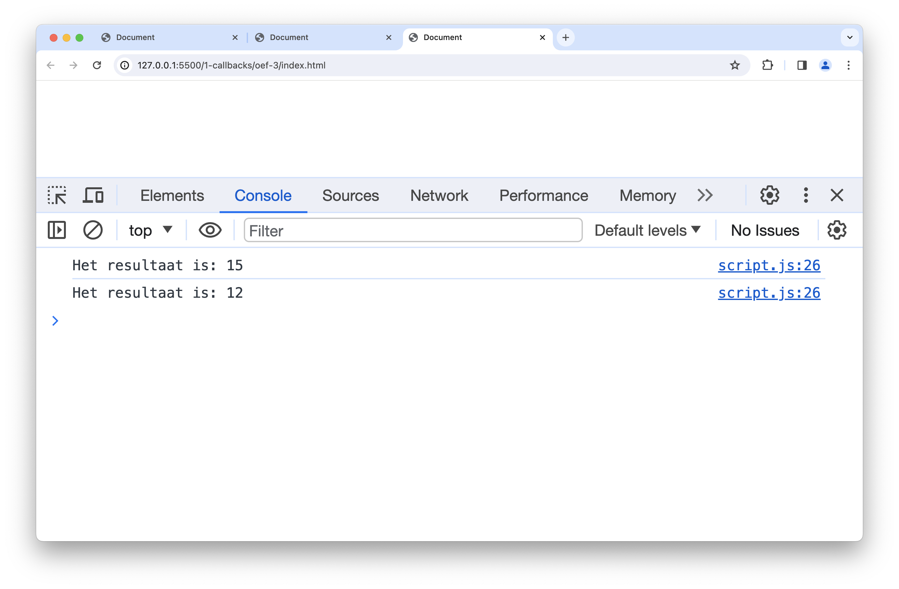Create a live expression with eye icon

(x=210, y=230)
